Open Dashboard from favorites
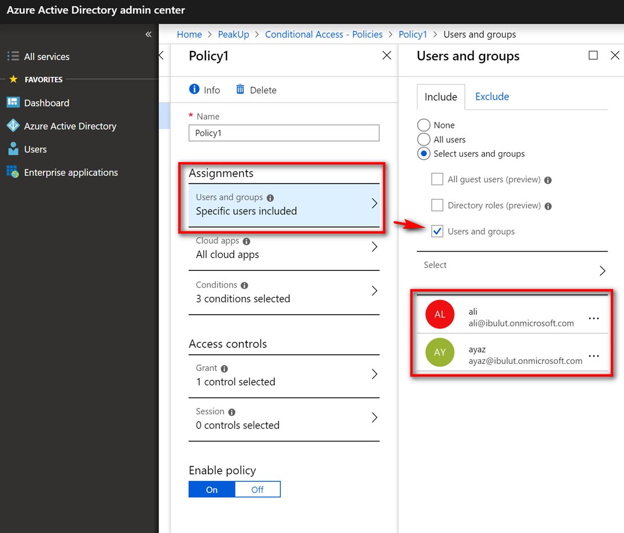 [x=46, y=103]
